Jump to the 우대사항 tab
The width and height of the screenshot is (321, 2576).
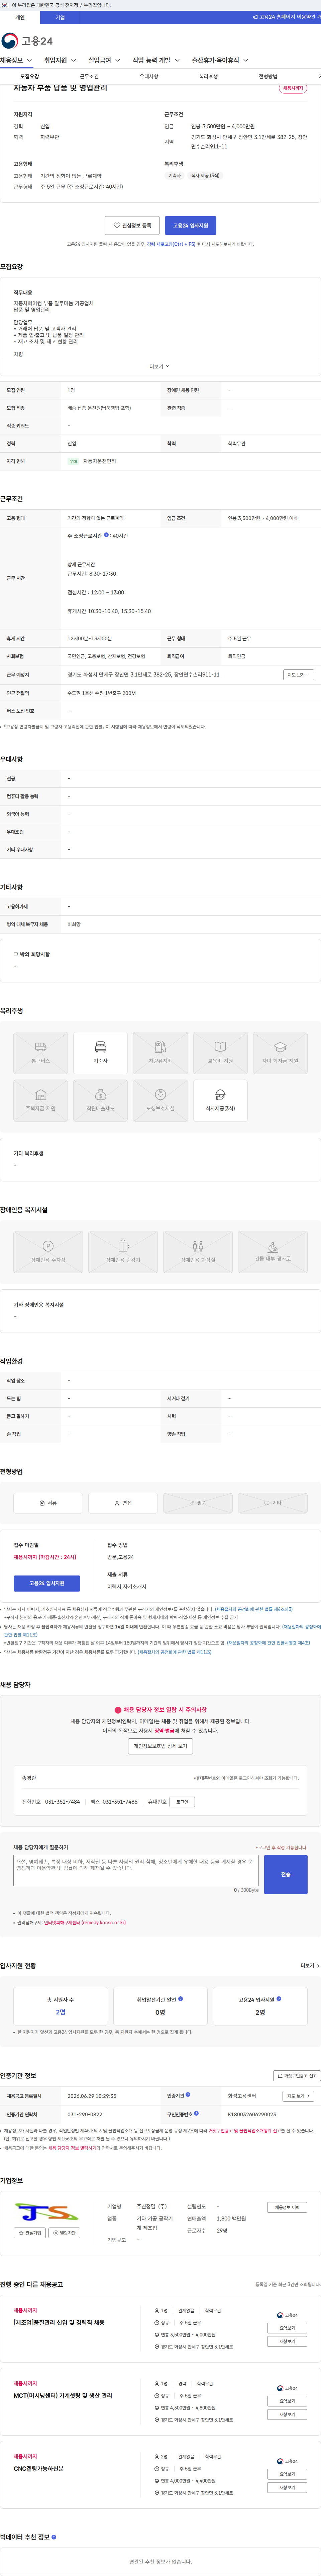click(x=148, y=76)
